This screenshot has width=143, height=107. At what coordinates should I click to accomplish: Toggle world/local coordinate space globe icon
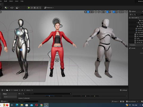click(96, 12)
